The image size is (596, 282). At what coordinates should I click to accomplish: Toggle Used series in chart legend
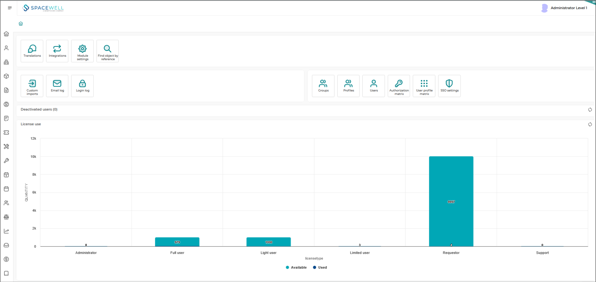[320, 267]
